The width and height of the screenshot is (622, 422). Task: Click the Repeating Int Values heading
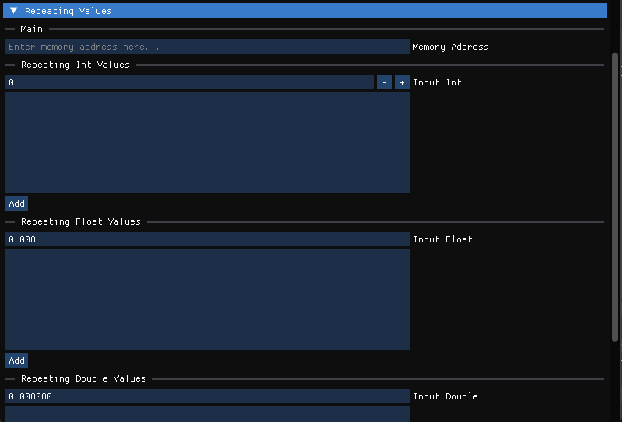point(75,65)
